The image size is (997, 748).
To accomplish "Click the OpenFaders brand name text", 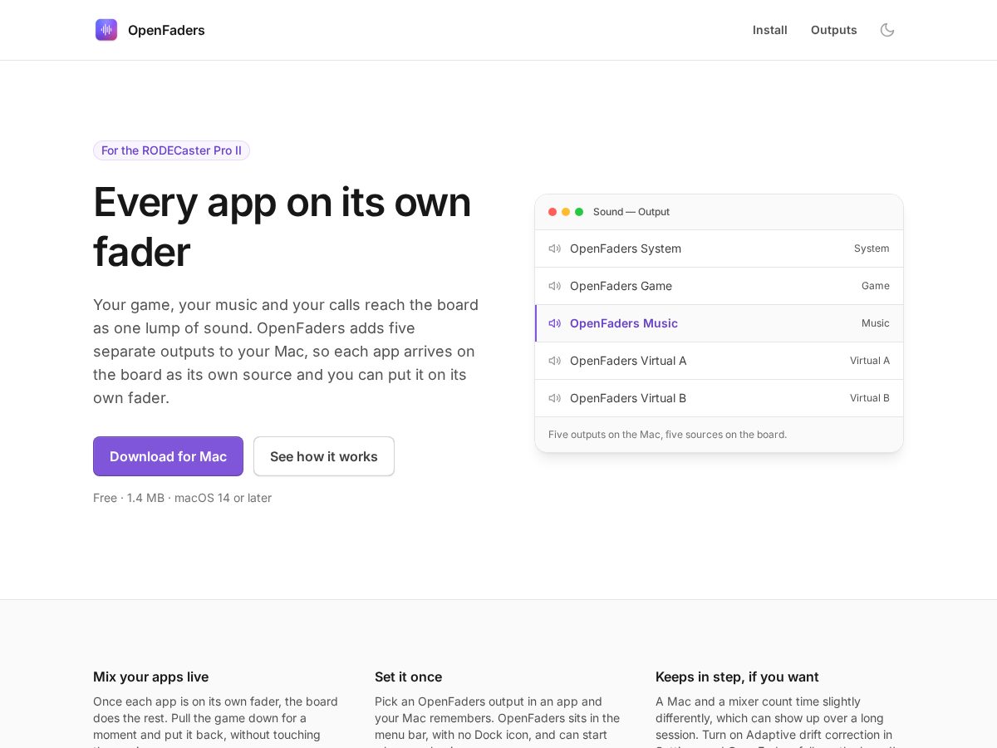I will (x=166, y=30).
